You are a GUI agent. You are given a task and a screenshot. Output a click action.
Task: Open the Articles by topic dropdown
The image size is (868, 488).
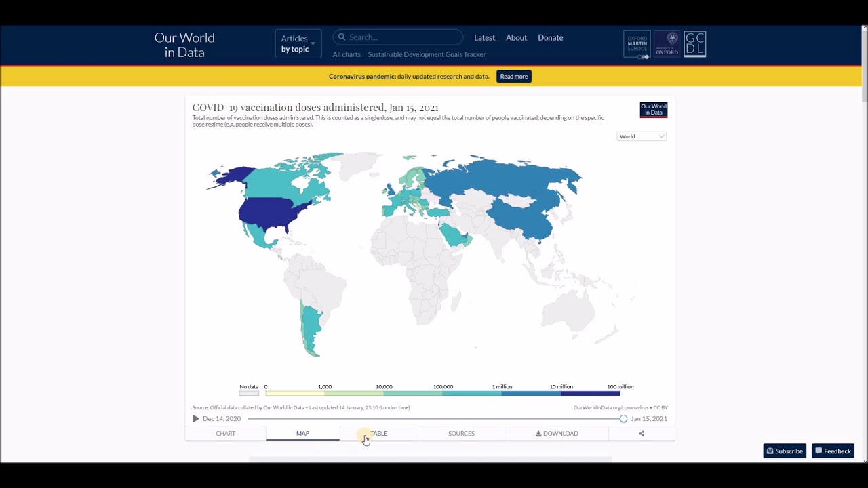pyautogui.click(x=298, y=44)
